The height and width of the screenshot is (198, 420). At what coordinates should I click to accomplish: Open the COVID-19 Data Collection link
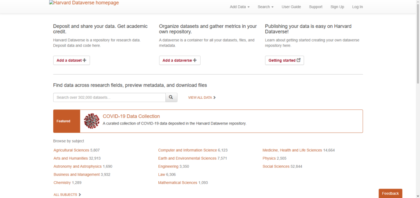(x=131, y=116)
